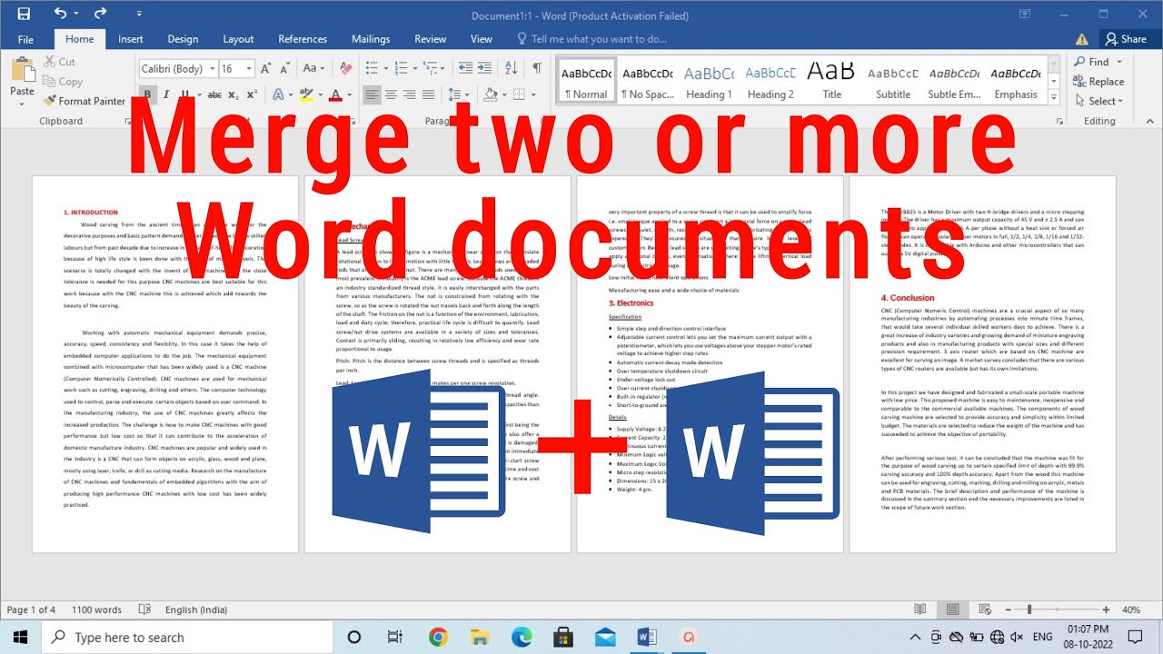Apply the Heading 1 style
Image resolution: width=1163 pixels, height=654 pixels.
[x=709, y=82]
